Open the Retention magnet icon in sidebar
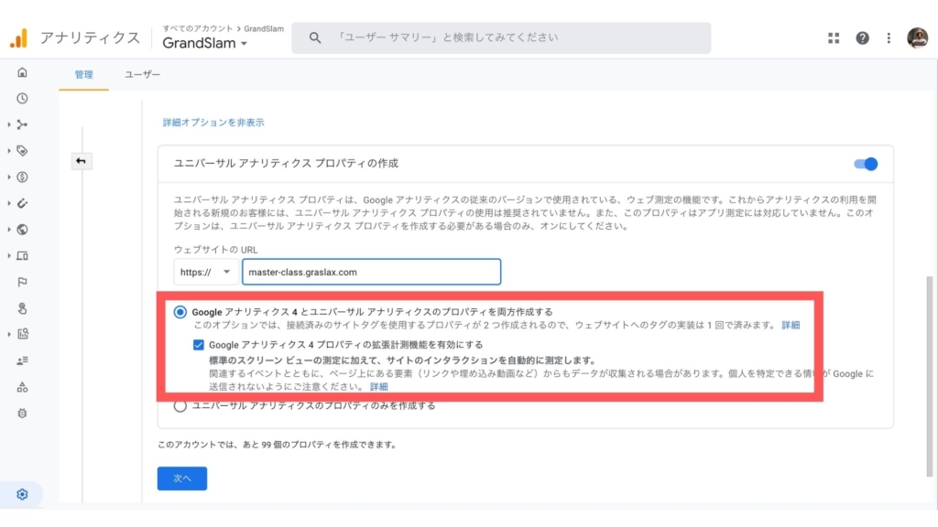The height and width of the screenshot is (527, 938). click(22, 203)
